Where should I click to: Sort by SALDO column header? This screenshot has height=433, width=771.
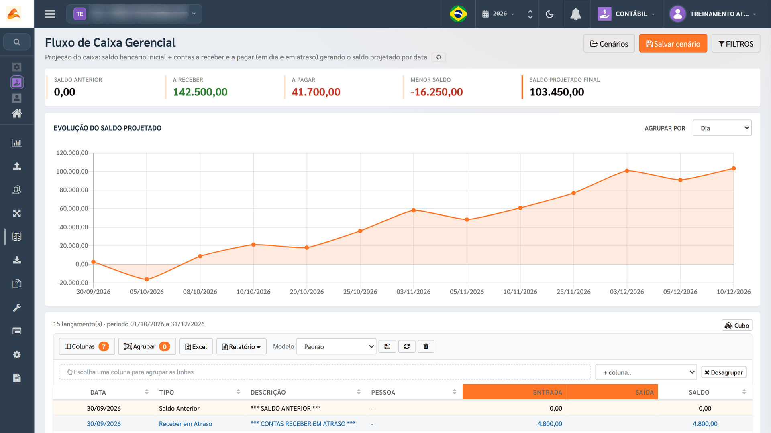click(705, 392)
